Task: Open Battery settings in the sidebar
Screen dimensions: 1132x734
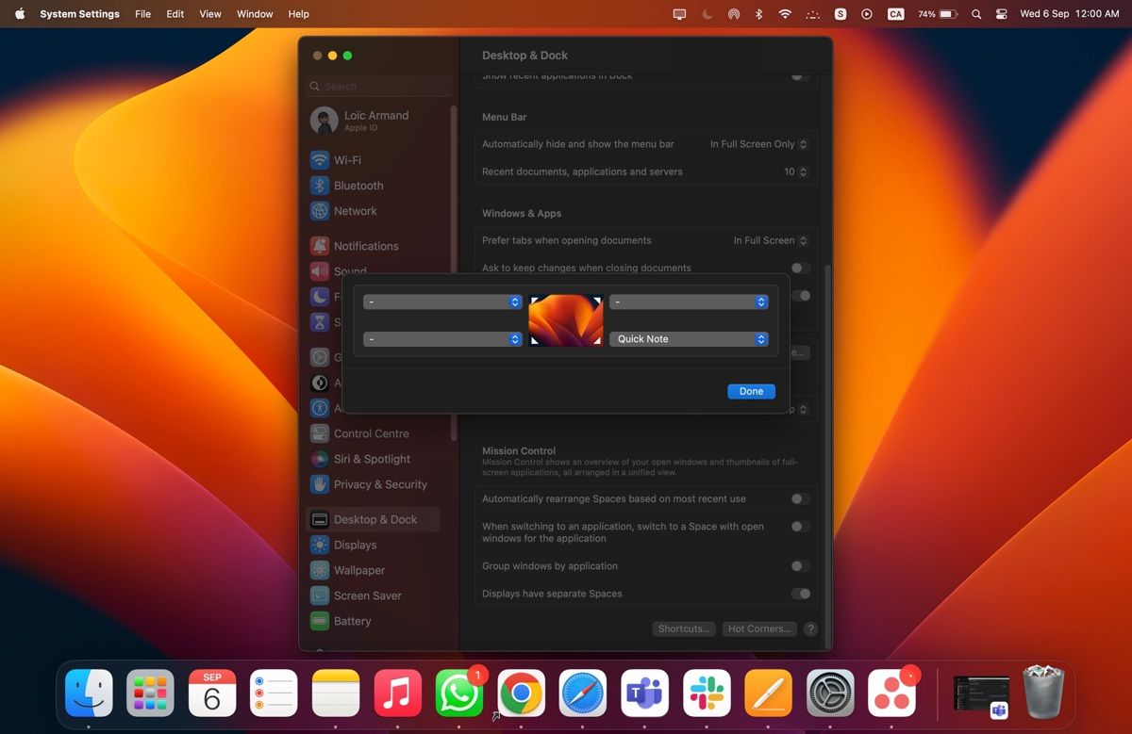Action: coord(354,621)
